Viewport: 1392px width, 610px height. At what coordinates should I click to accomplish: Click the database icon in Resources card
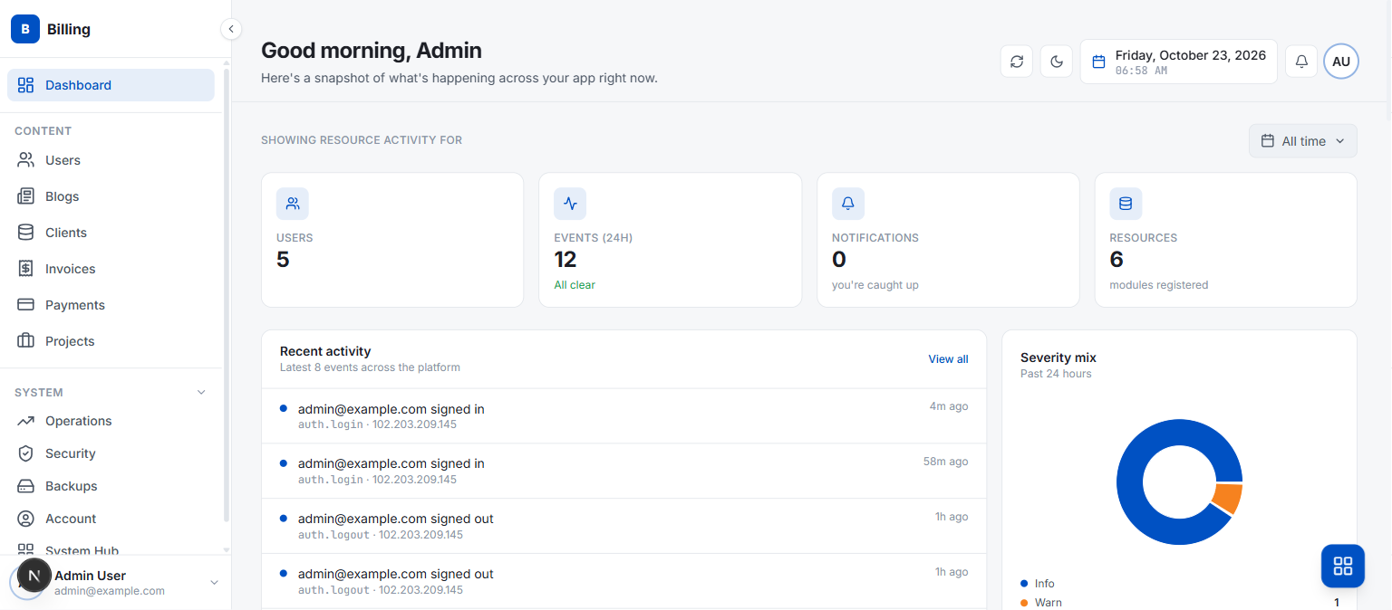pos(1126,204)
